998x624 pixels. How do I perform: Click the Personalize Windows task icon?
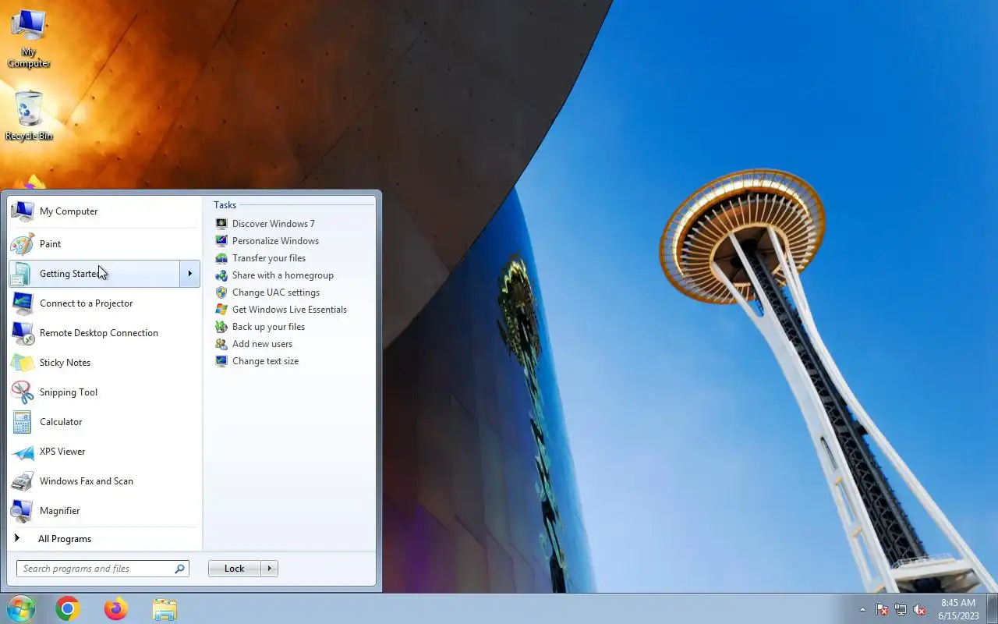(x=221, y=241)
